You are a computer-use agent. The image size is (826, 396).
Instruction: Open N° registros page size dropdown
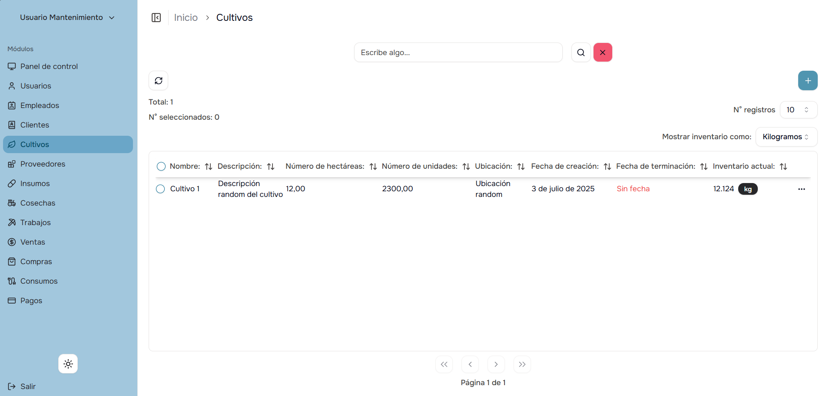click(798, 110)
